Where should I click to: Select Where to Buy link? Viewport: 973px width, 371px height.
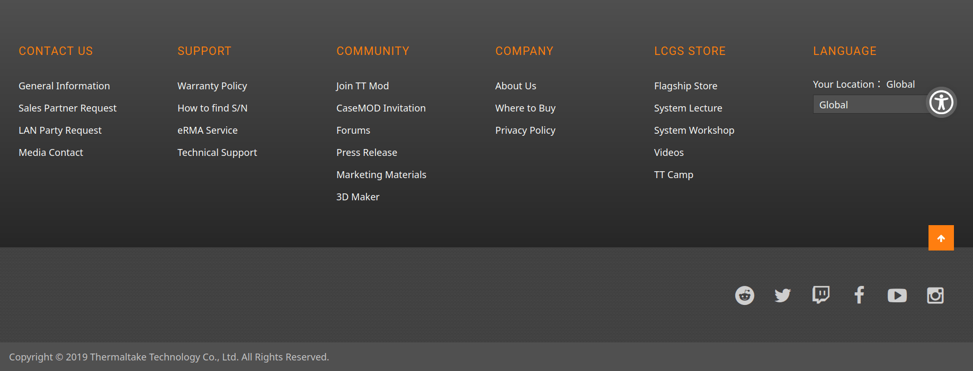pos(525,108)
